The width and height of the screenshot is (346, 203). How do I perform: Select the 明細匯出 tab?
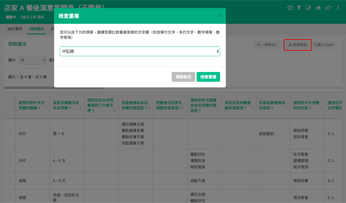pyautogui.click(x=36, y=29)
